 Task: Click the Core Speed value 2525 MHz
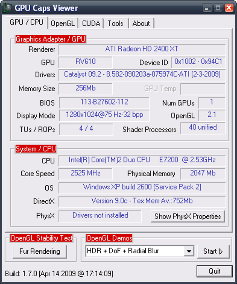tap(85, 174)
